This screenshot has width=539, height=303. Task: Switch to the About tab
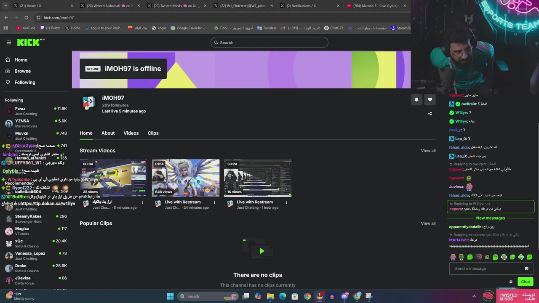click(108, 133)
